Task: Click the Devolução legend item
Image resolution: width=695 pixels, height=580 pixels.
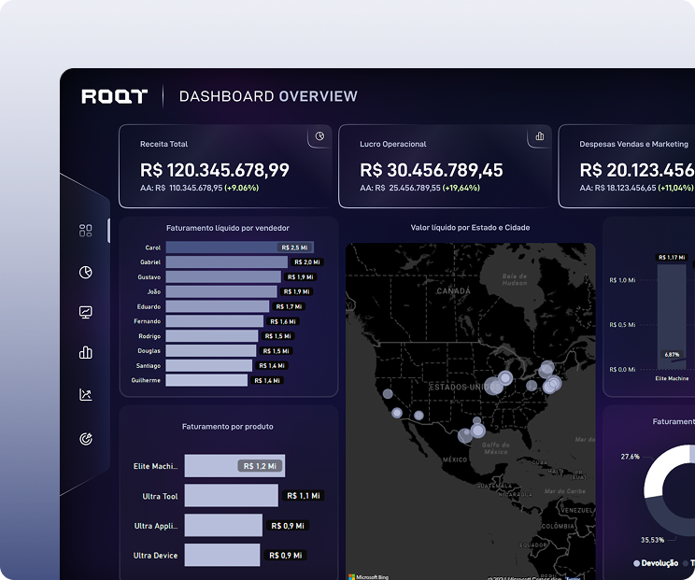Action: pyautogui.click(x=656, y=563)
